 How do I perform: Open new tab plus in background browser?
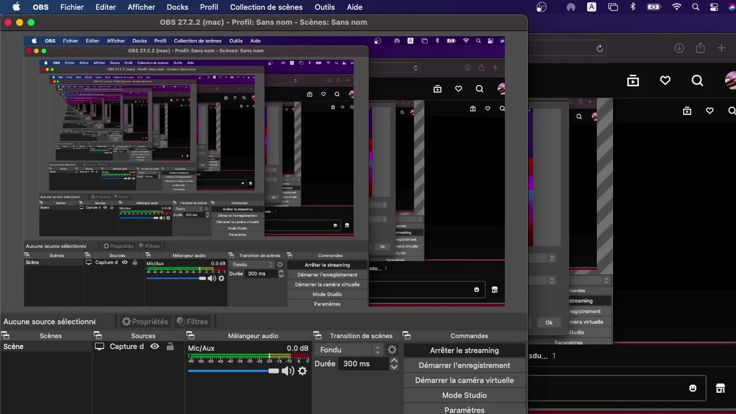(x=722, y=48)
